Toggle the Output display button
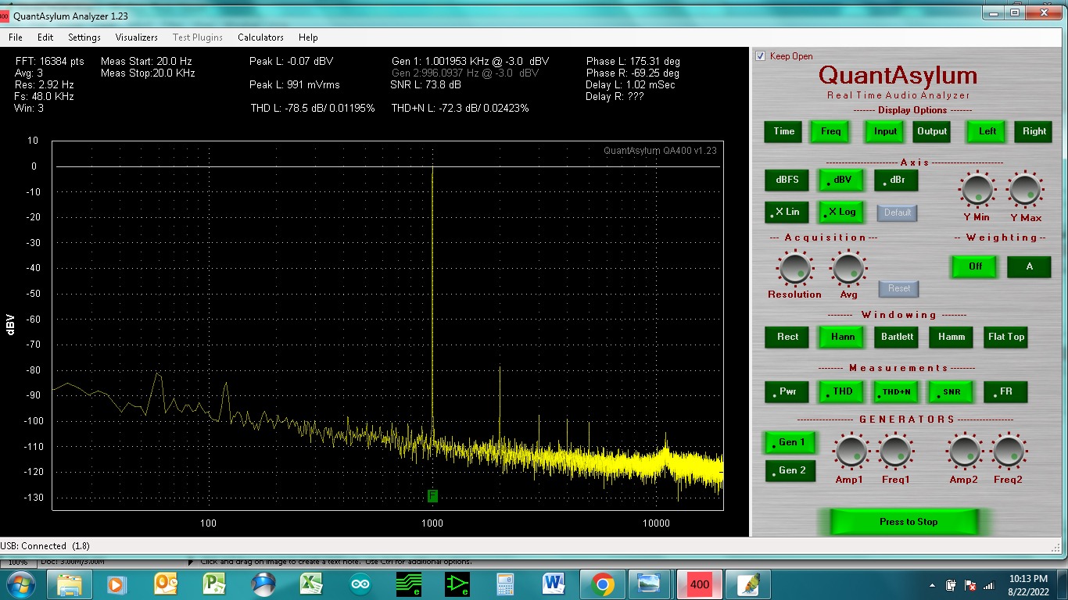1068x600 pixels. pos(932,131)
